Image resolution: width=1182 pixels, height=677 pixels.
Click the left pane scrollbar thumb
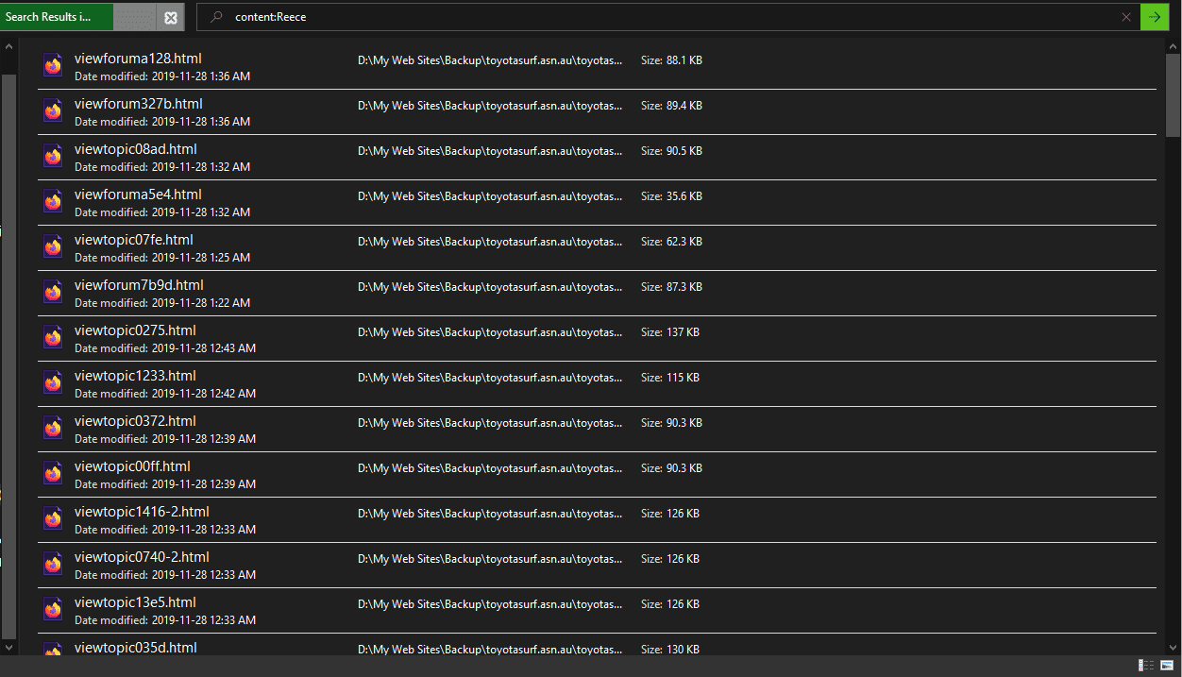point(8,355)
